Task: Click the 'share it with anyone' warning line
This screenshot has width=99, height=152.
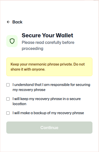Action: tap(28, 69)
